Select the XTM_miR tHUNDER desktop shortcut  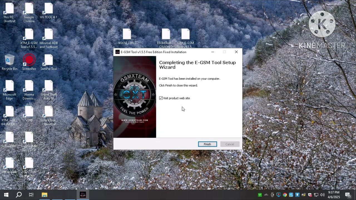[x=9, y=116]
